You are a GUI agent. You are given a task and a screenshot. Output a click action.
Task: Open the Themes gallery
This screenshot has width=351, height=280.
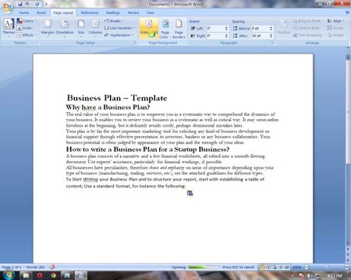tap(9, 27)
